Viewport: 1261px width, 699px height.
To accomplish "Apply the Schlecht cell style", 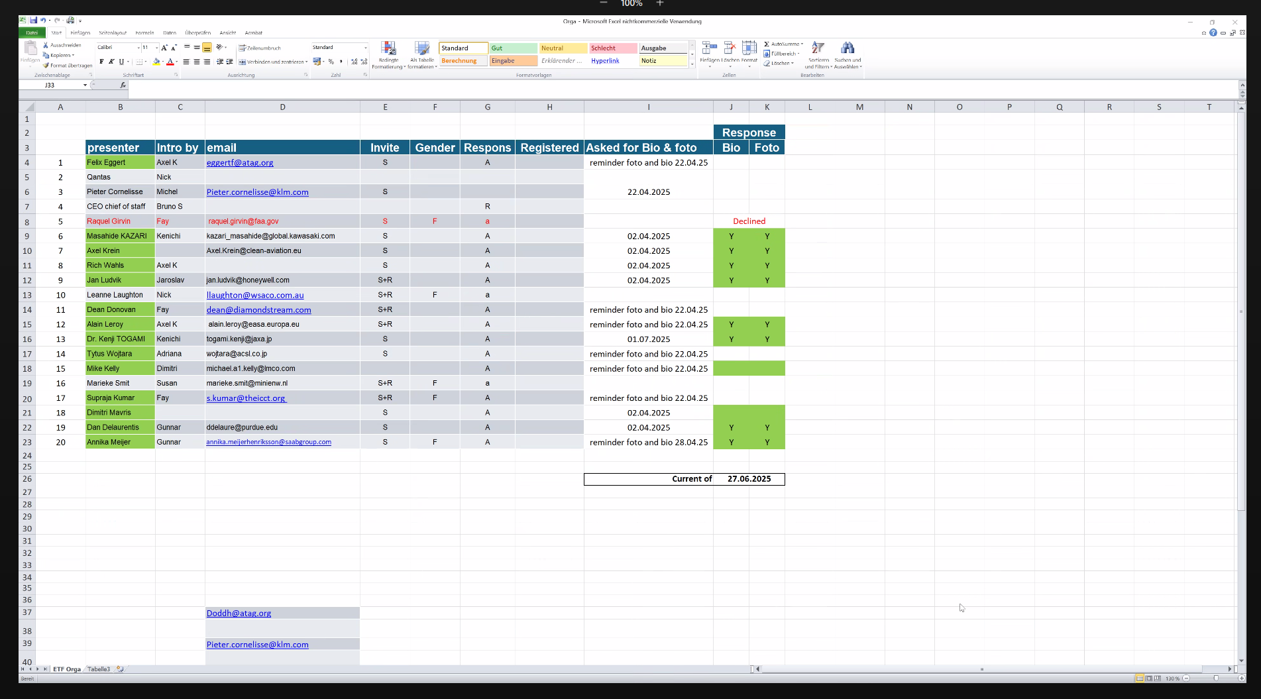I will [613, 48].
